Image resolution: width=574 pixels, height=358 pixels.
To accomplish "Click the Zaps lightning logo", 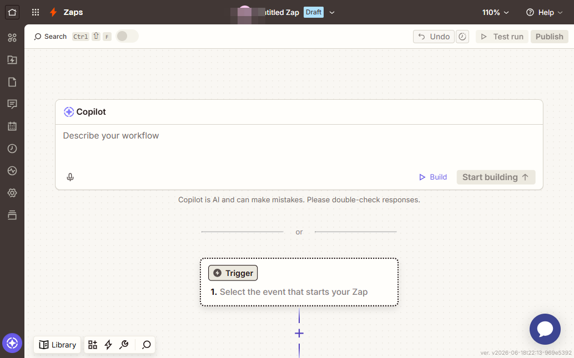I will 53,12.
